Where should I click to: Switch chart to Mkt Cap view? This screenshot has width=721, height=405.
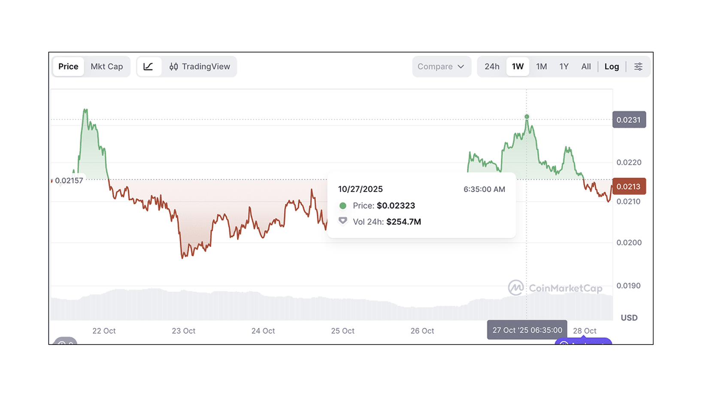tap(106, 66)
